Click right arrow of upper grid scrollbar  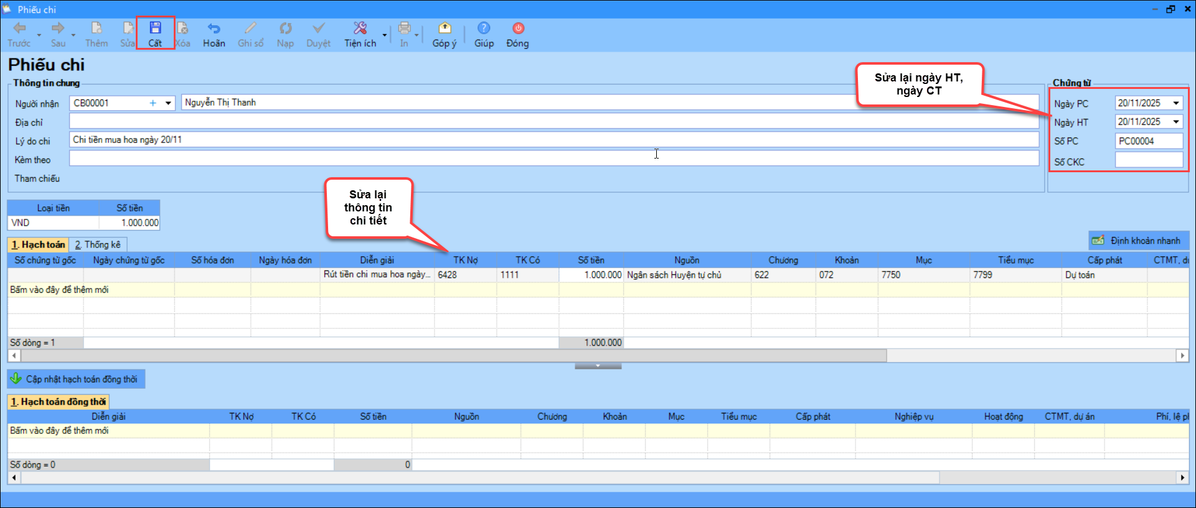click(1182, 356)
